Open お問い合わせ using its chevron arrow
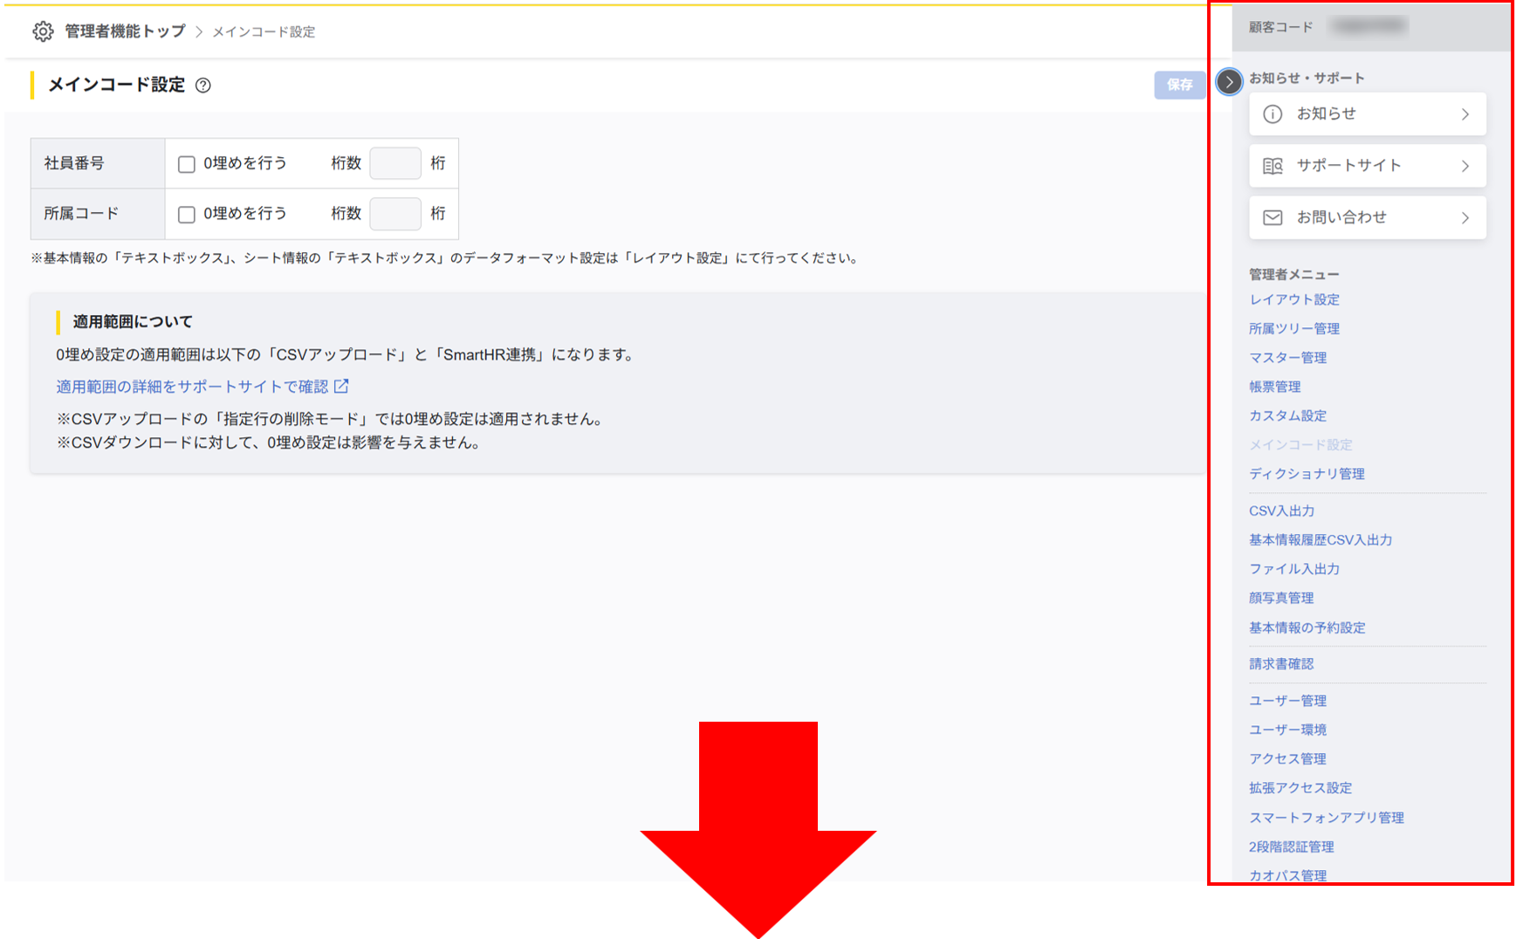 [1467, 217]
